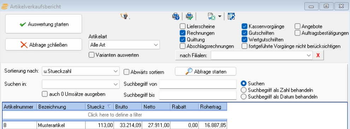This screenshot has height=129, width=350.
Task: Sort by Rabatt column header
Action: pos(185,107)
